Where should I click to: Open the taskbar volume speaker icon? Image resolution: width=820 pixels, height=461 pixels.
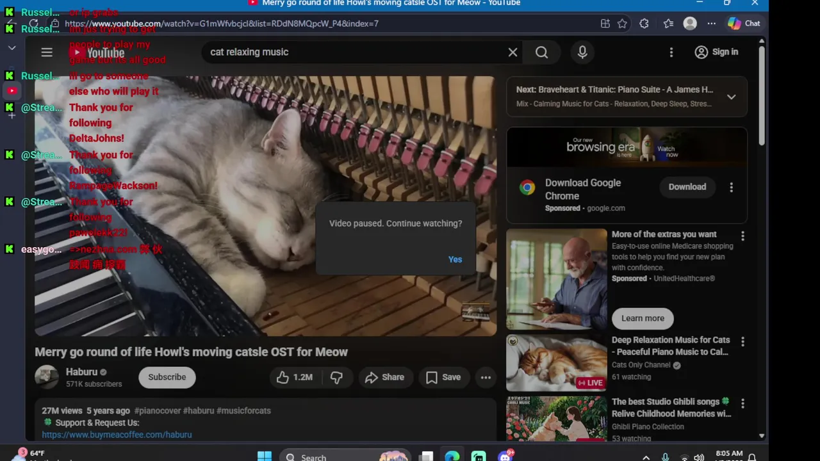coord(699,457)
